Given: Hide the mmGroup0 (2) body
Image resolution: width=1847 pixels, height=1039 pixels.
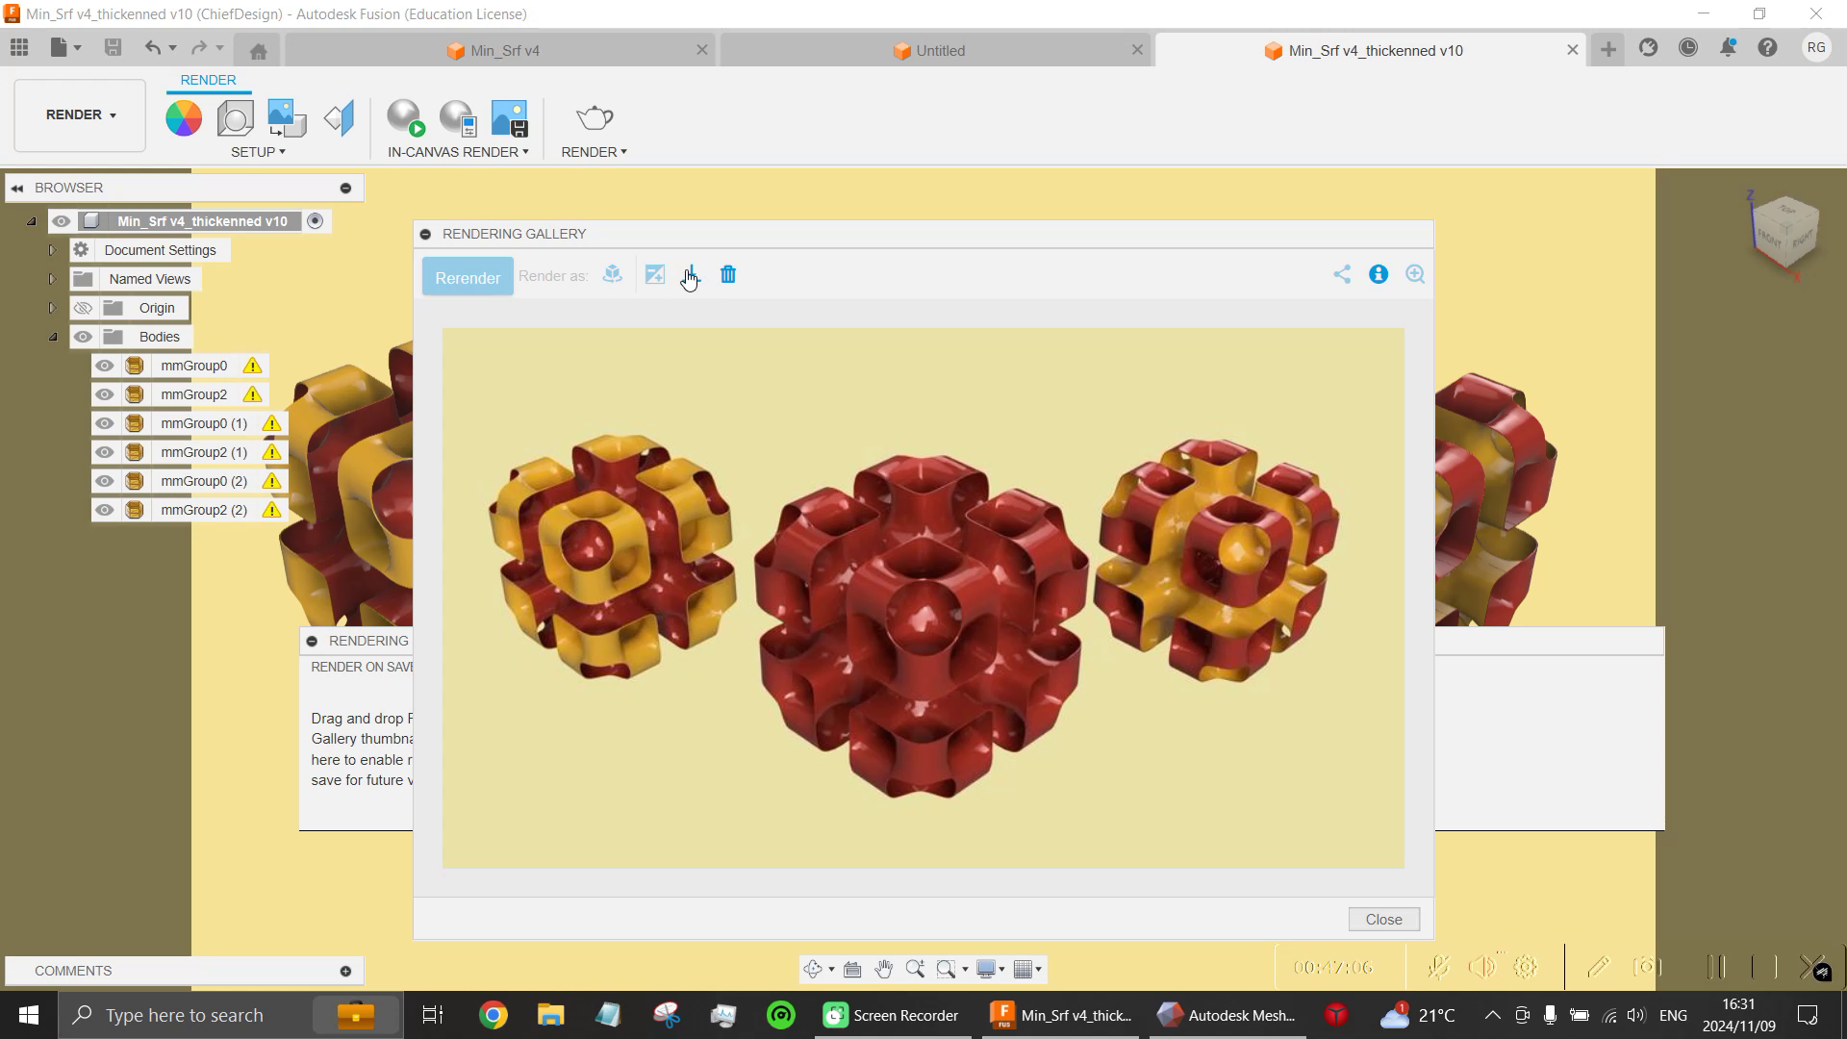Looking at the screenshot, I should coord(105,481).
